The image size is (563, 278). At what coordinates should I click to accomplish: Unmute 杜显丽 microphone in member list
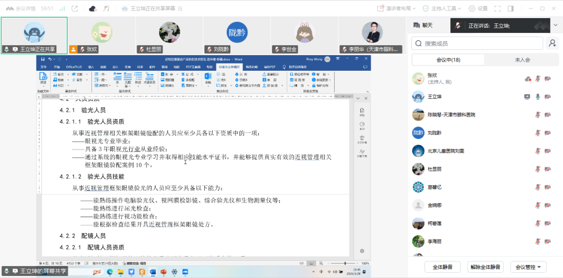pos(538,169)
